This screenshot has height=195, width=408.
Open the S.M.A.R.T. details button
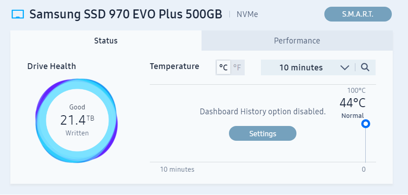point(358,14)
